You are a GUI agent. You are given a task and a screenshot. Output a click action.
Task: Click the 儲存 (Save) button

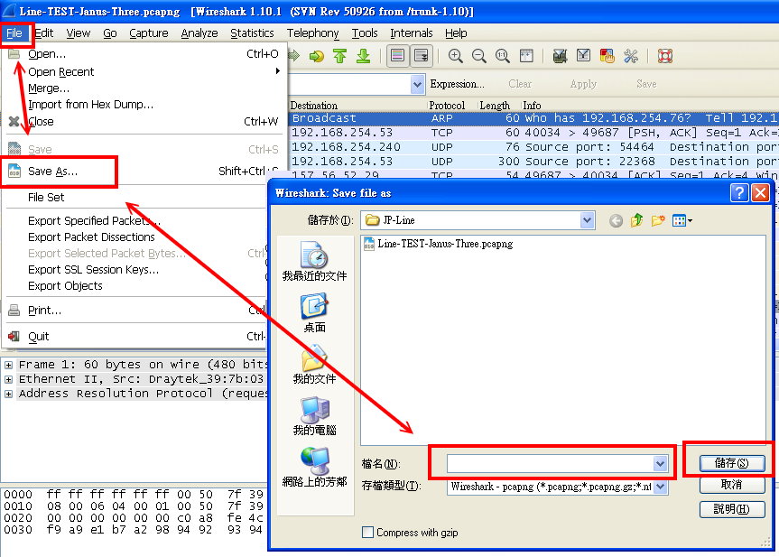[732, 463]
